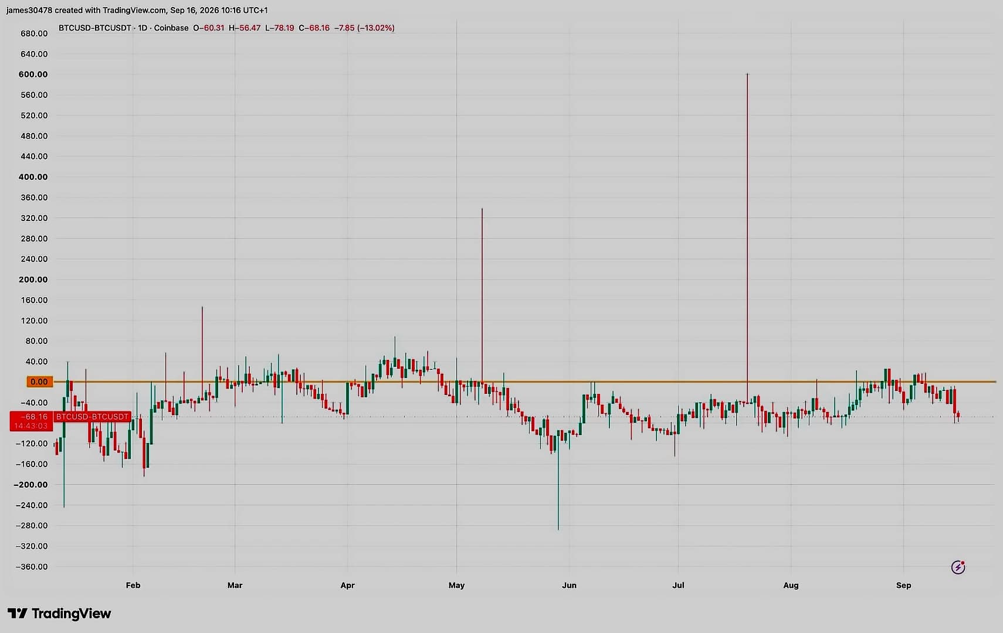Screen dimensions: 1003x633
Task: Click the purple lightning bolt icon
Action: coord(958,567)
